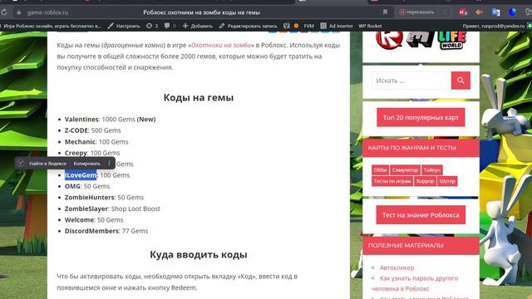Open 'Тест на знание Роблокса' button
532x299 pixels.
pos(421,215)
